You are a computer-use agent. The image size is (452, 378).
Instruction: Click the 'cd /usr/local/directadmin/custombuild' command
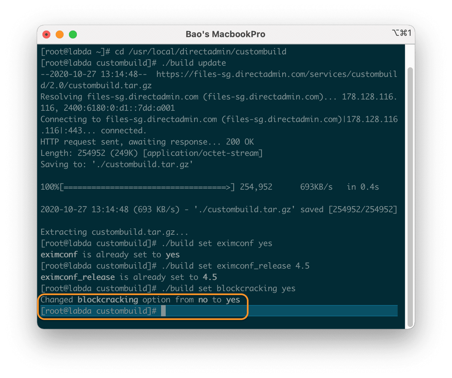point(200,52)
